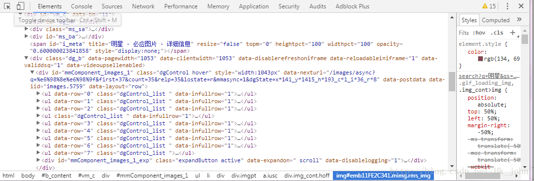Open the Adblock Plus tab
Screen dimensions: 534x181
pyautogui.click(x=352, y=6)
